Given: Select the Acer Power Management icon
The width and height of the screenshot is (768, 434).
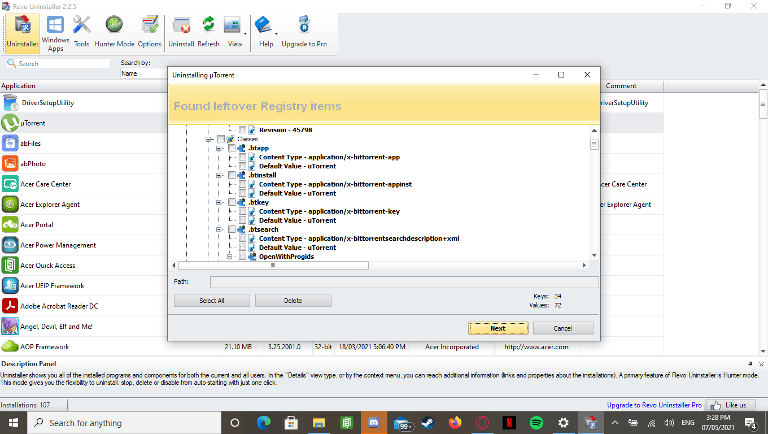Looking at the screenshot, I should coord(10,245).
